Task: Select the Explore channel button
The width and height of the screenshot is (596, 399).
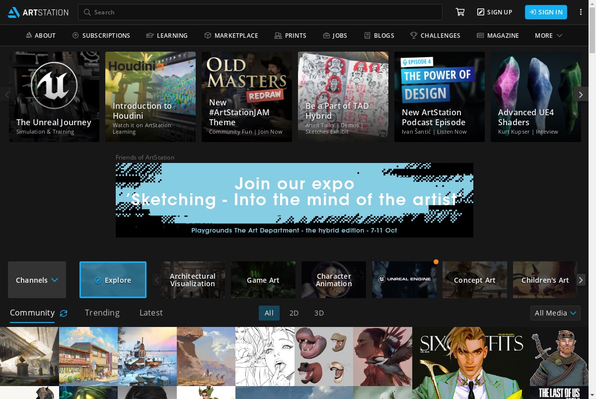Action: pos(113,280)
